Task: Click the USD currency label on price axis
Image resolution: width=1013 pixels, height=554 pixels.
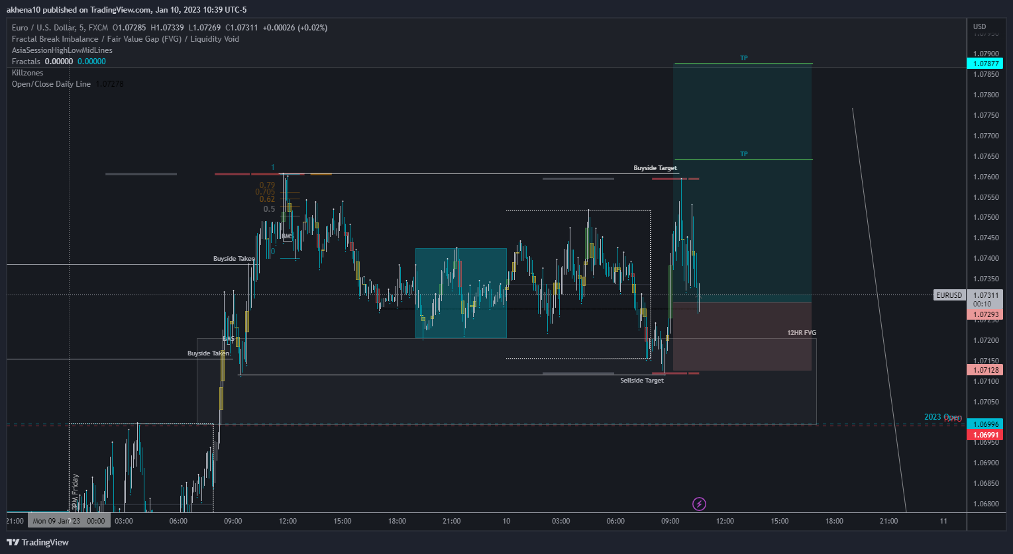Action: 980,27
